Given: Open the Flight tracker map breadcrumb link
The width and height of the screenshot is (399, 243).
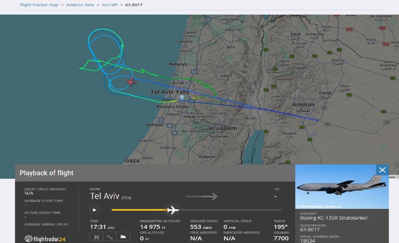Looking at the screenshot, I should 39,5.
